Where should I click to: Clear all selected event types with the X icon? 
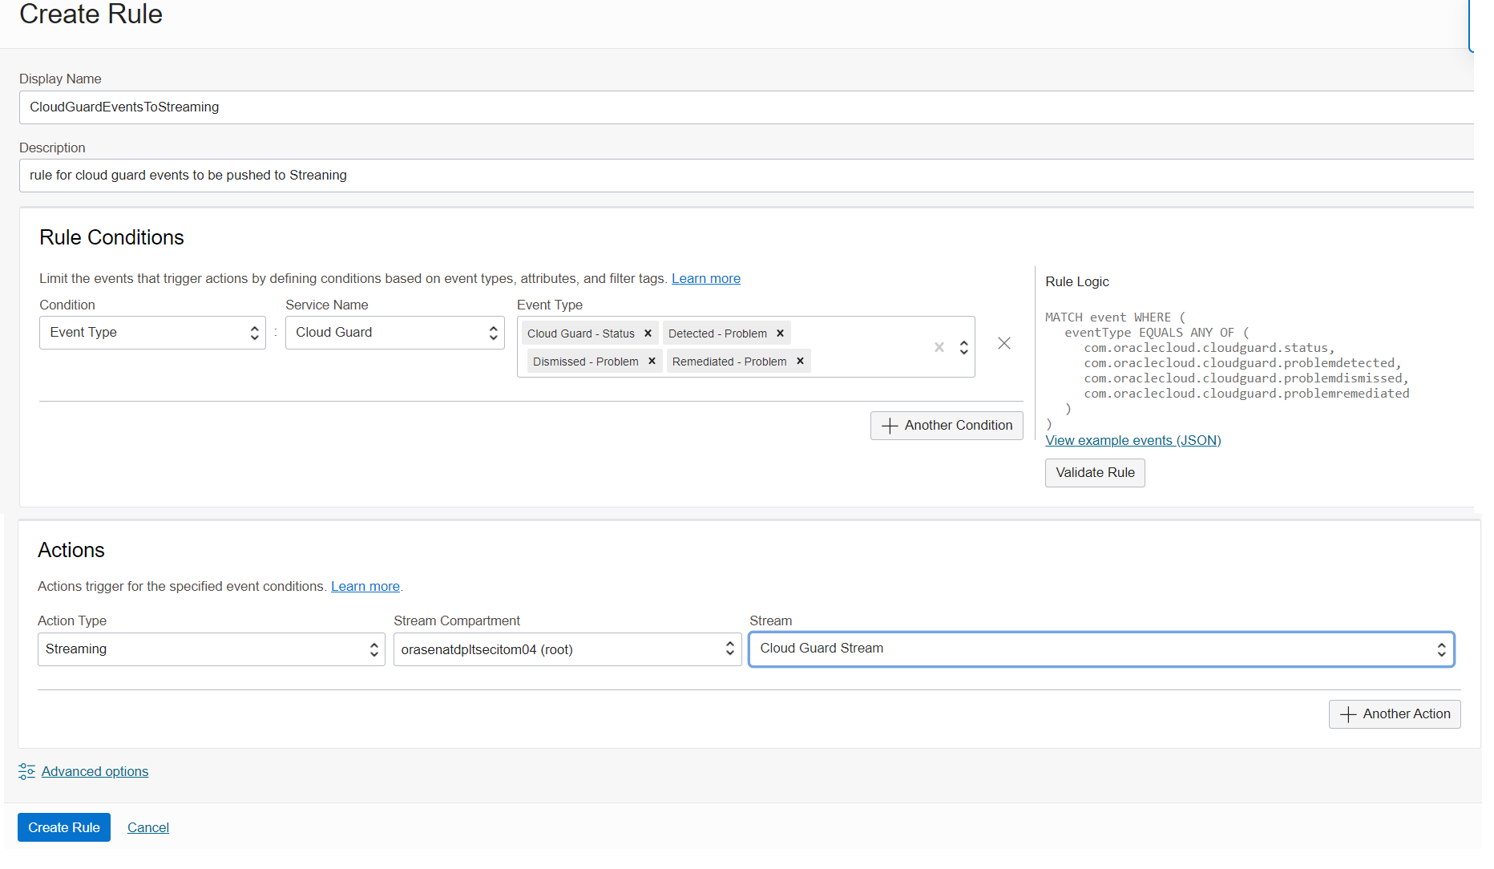(939, 346)
